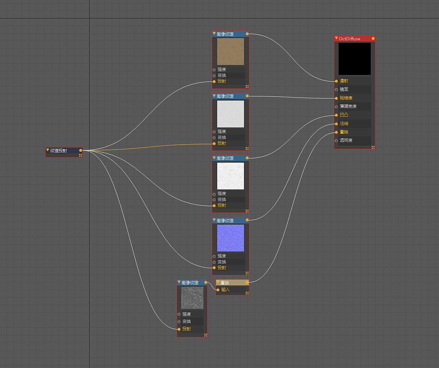Click the 变换 port on the brown texture node

point(214,75)
